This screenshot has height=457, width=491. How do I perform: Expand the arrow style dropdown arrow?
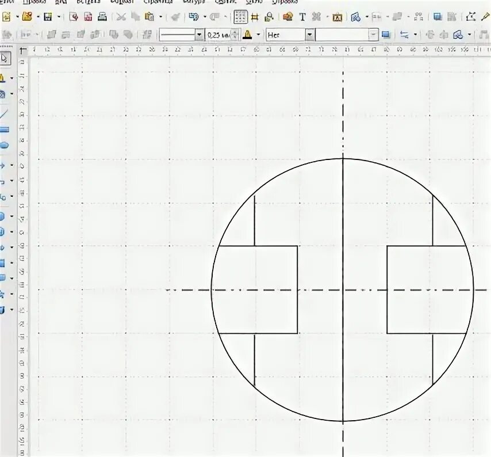pos(416,35)
